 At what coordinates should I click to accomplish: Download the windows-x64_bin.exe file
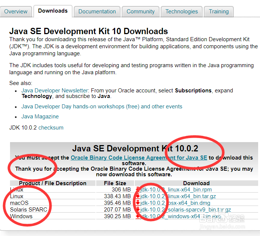pyautogui.click(x=181, y=216)
